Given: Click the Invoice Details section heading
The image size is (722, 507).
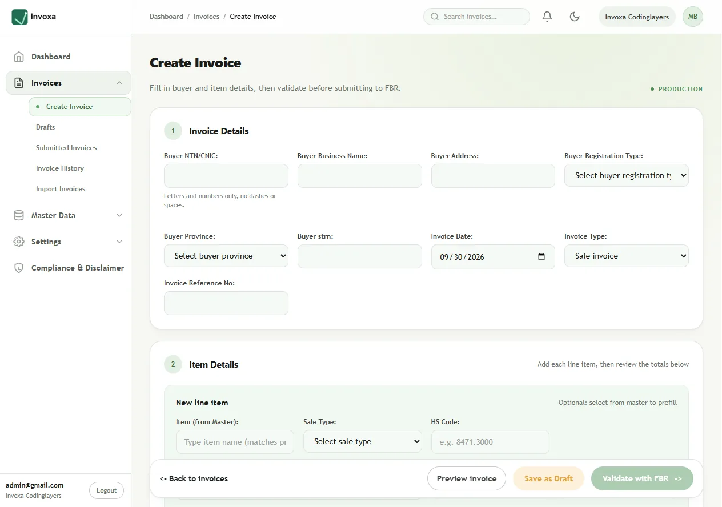Looking at the screenshot, I should tap(219, 131).
